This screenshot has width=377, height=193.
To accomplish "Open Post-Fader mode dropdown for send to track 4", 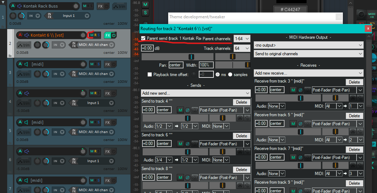I will 225,110.
